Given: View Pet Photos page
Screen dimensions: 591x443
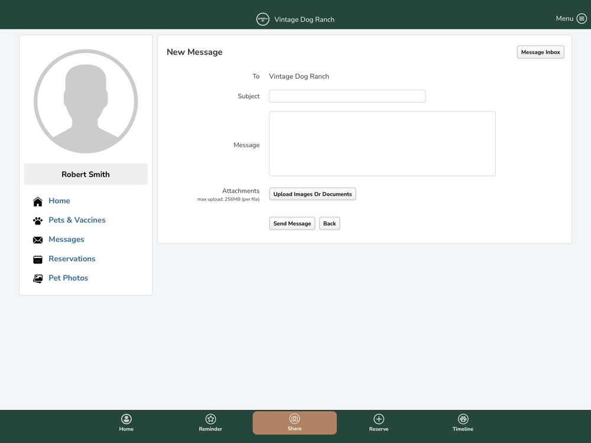Looking at the screenshot, I should 68,278.
